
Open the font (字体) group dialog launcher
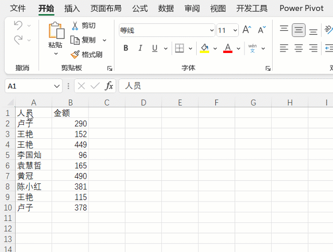pos(267,69)
